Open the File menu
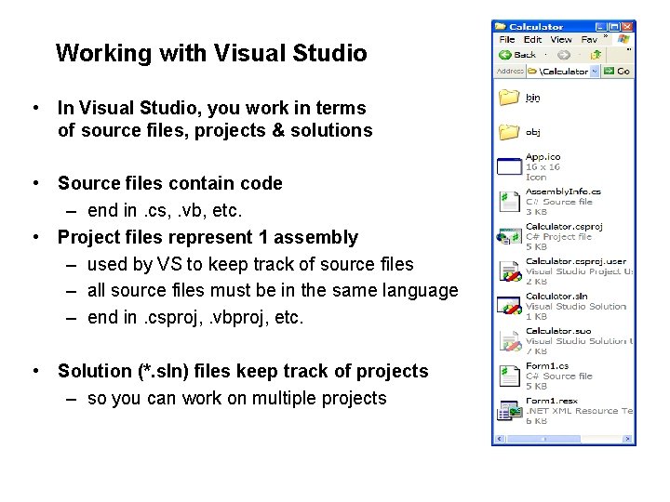The image size is (670, 502). coord(507,40)
